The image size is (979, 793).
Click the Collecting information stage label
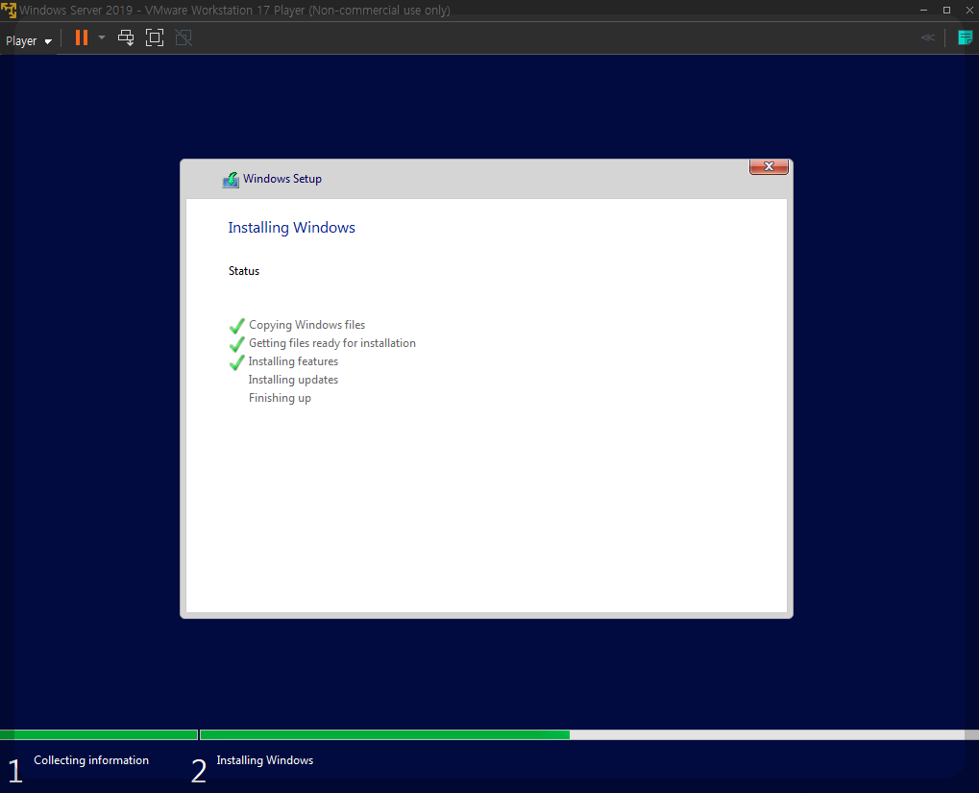coord(91,760)
